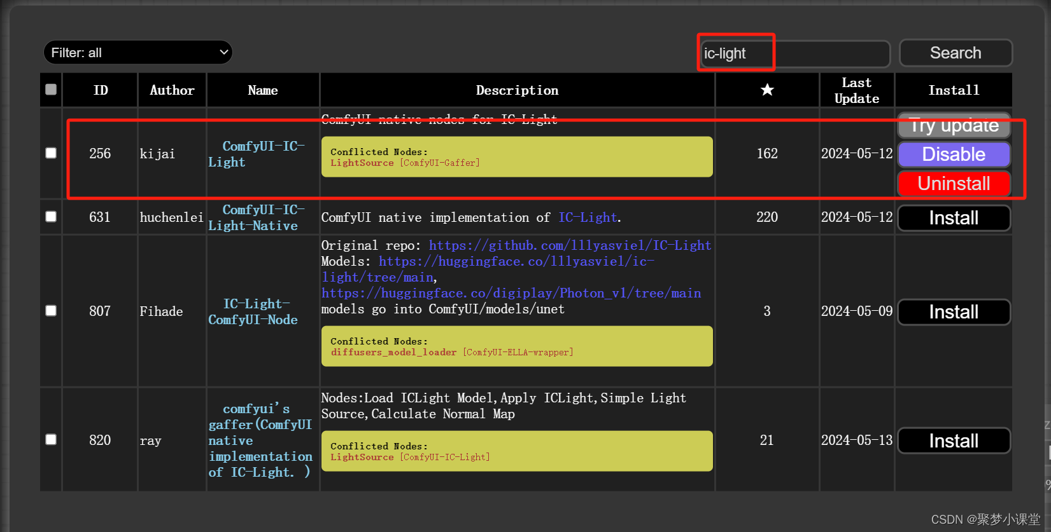Uninstall the ComfyUI-IC-Light node
This screenshot has height=532, width=1051.
click(954, 184)
